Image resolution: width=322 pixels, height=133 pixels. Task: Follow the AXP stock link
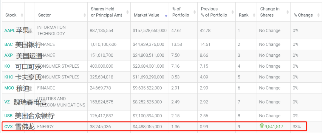click(x=9, y=55)
